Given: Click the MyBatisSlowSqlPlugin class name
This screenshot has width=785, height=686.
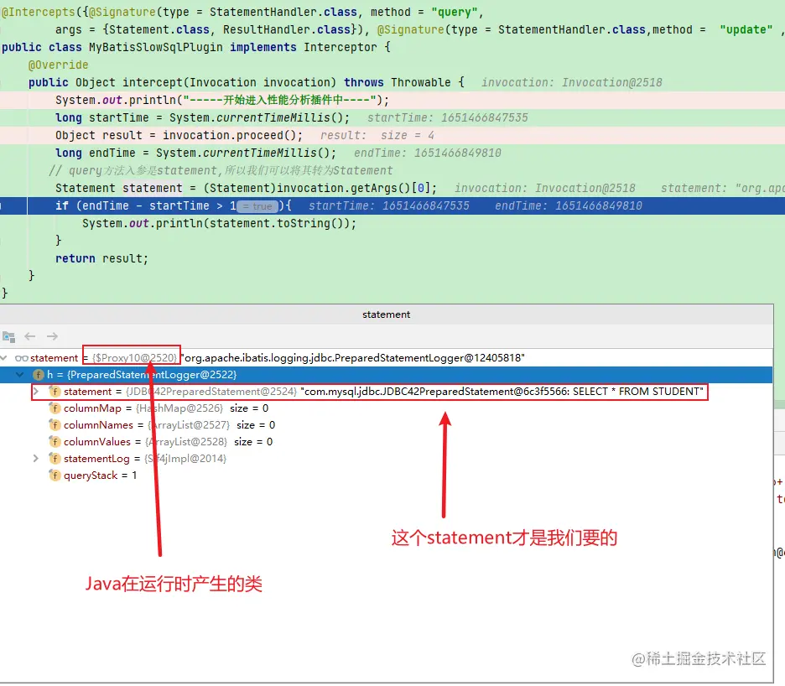Looking at the screenshot, I should [156, 48].
